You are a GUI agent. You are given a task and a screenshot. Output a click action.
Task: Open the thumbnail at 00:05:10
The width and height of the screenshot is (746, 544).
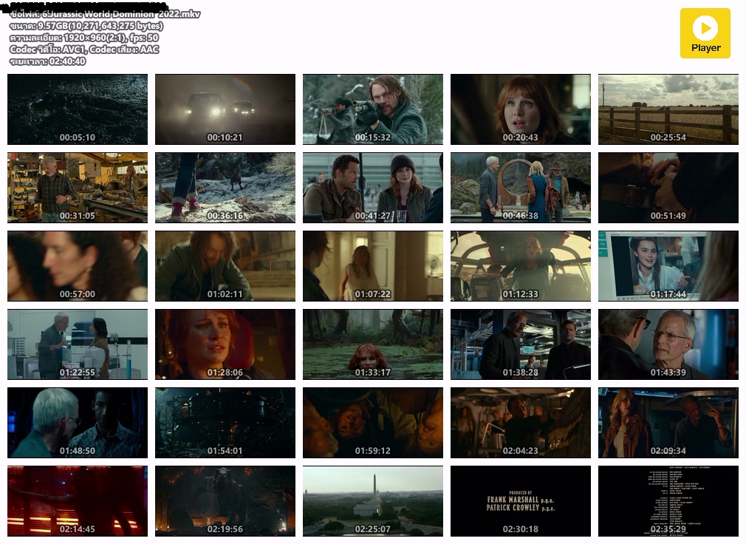point(78,109)
